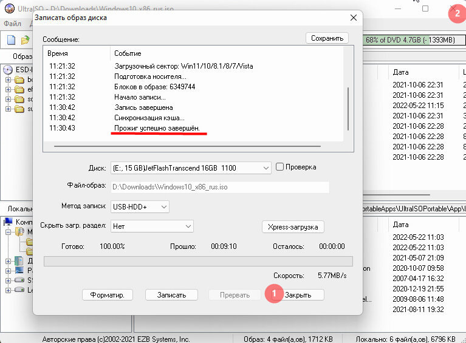Click the Время column header
466x343 pixels.
(x=58, y=53)
